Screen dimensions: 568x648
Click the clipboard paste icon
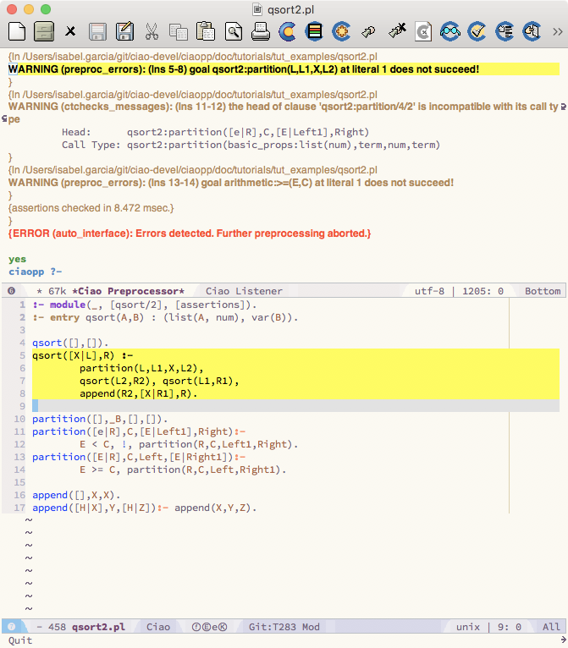206,32
